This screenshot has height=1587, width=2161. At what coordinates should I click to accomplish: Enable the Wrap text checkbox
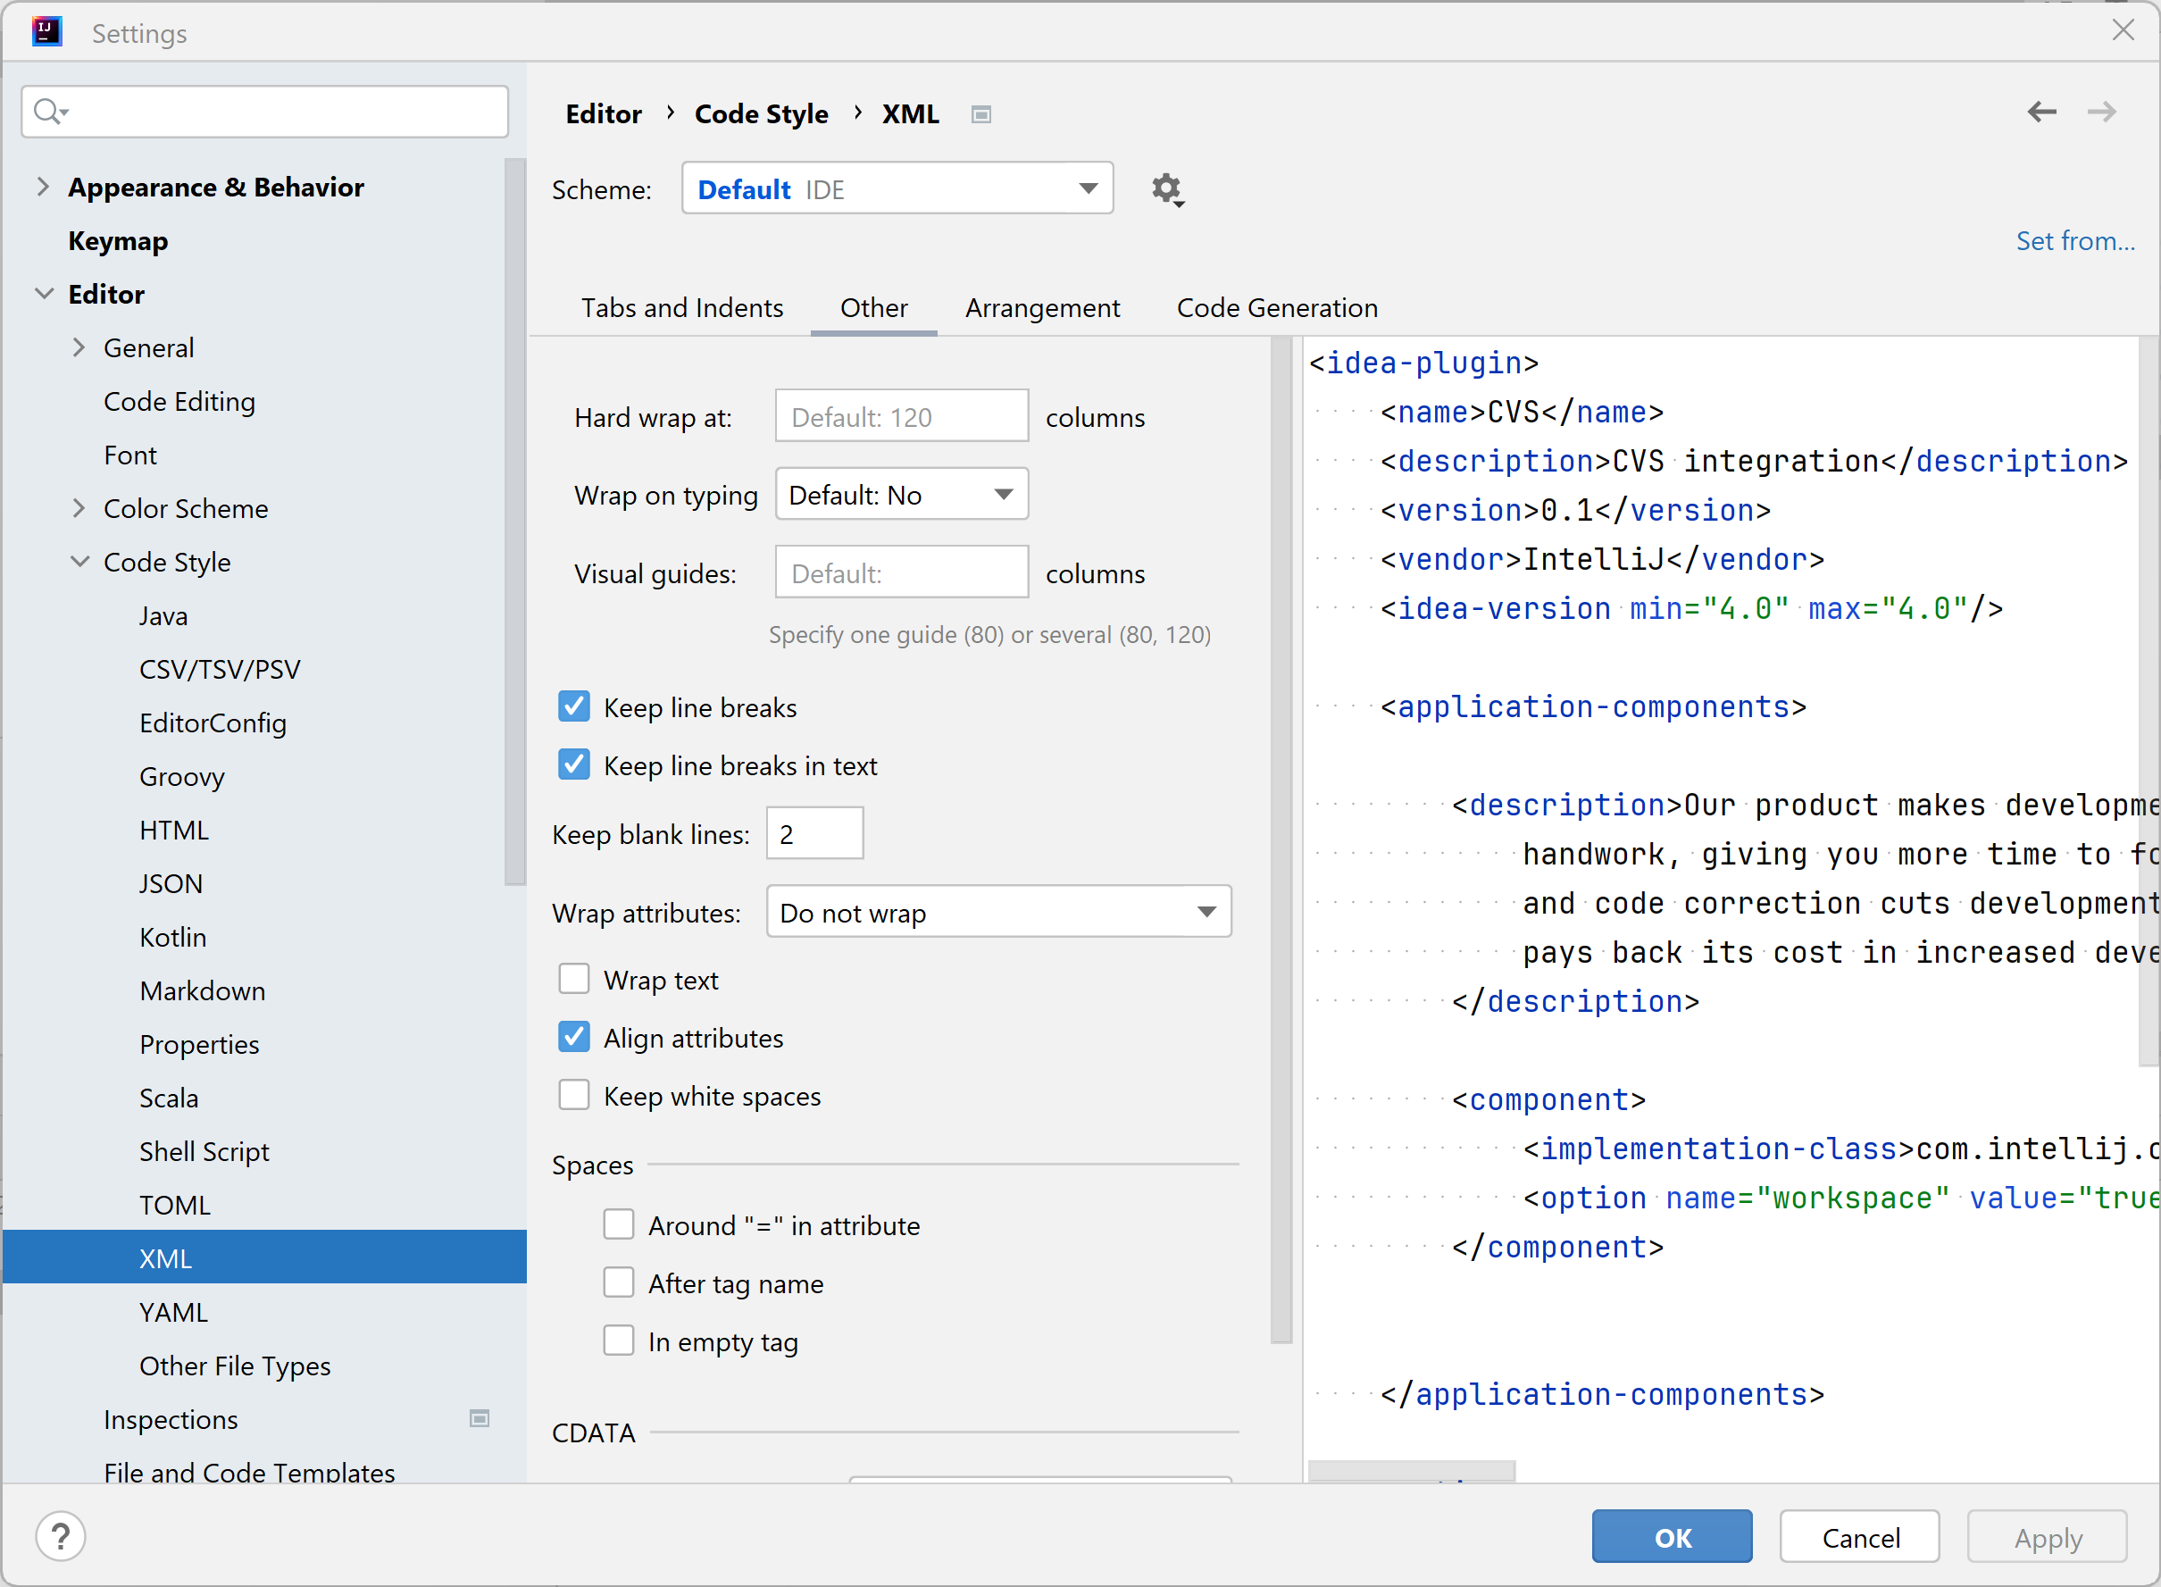(x=574, y=979)
